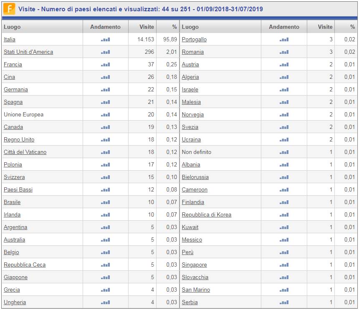The image size is (359, 310).
Task: Click the Bielorussia link
Action: [x=195, y=177]
